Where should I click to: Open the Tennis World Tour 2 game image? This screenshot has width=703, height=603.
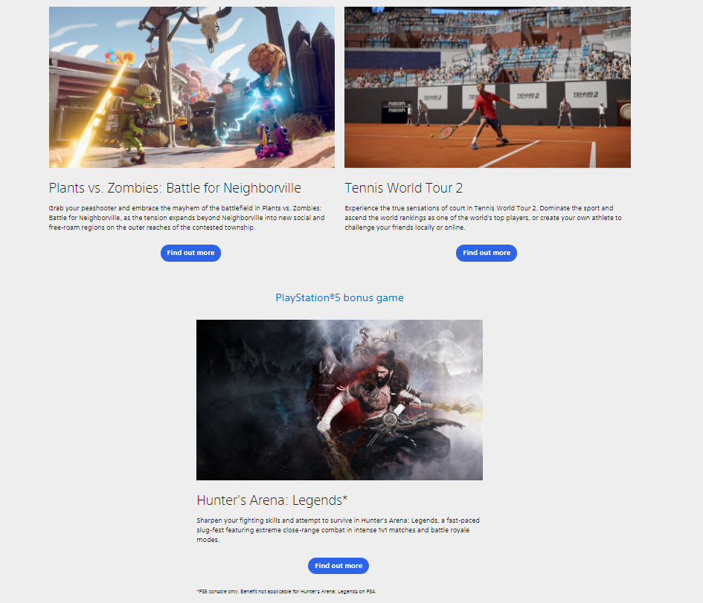(x=487, y=87)
